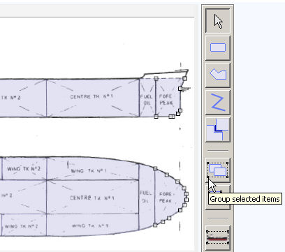Click the bow tip handle on plan fore peak
This screenshot has width=285, height=252.
point(187,200)
